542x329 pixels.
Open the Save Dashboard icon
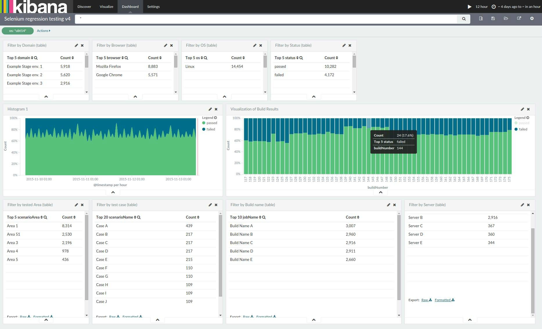click(x=493, y=18)
